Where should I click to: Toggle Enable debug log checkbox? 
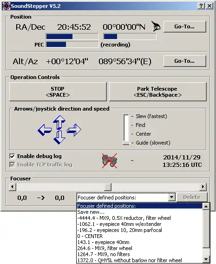pos(12,156)
